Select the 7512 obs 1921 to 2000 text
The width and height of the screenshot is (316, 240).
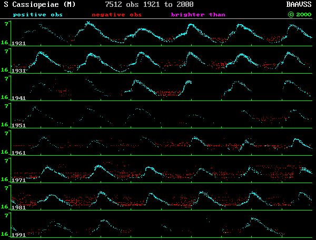pos(149,5)
